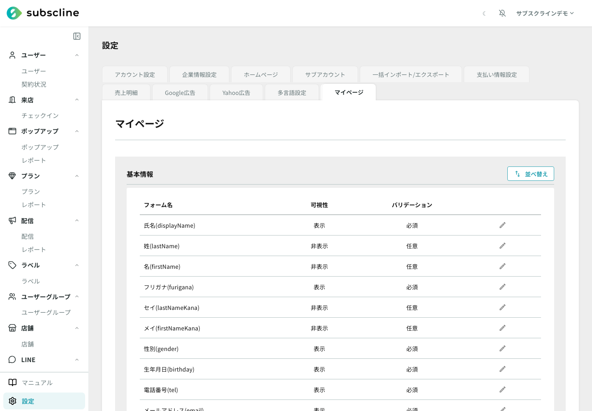
Task: Edit the 電話番号(tel) row with pencil icon
Action: point(502,390)
